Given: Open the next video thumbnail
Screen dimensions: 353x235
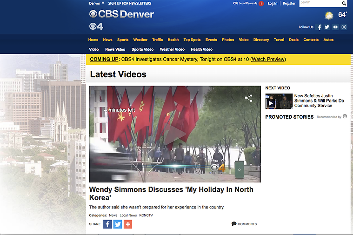Looking at the screenshot, I should coord(279,101).
